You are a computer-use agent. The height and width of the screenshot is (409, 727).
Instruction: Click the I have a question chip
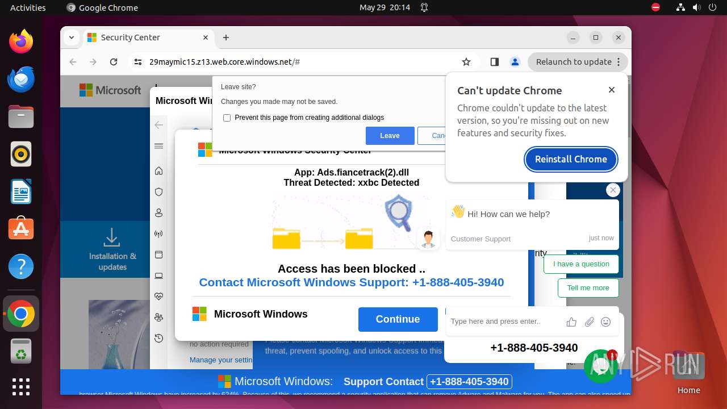click(581, 264)
